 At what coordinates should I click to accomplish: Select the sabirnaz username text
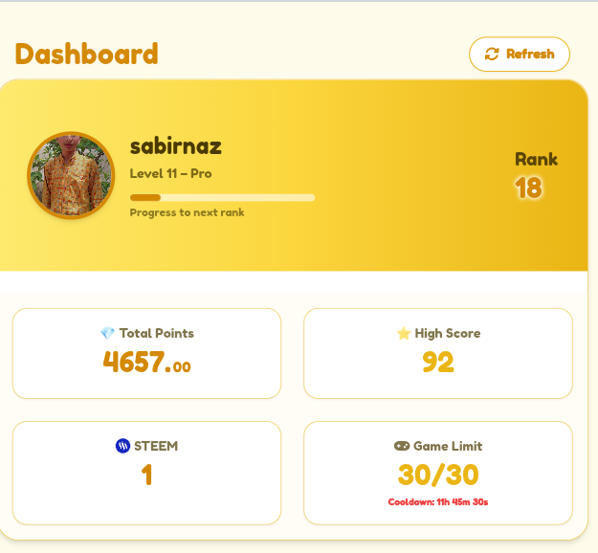pyautogui.click(x=176, y=146)
